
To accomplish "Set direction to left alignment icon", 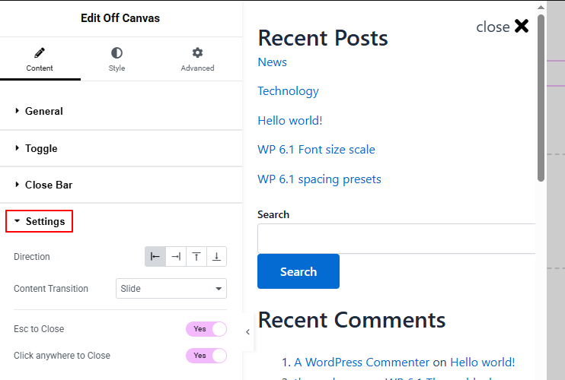I will tap(155, 257).
